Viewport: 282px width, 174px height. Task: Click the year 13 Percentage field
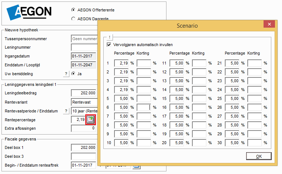(x=176, y=81)
